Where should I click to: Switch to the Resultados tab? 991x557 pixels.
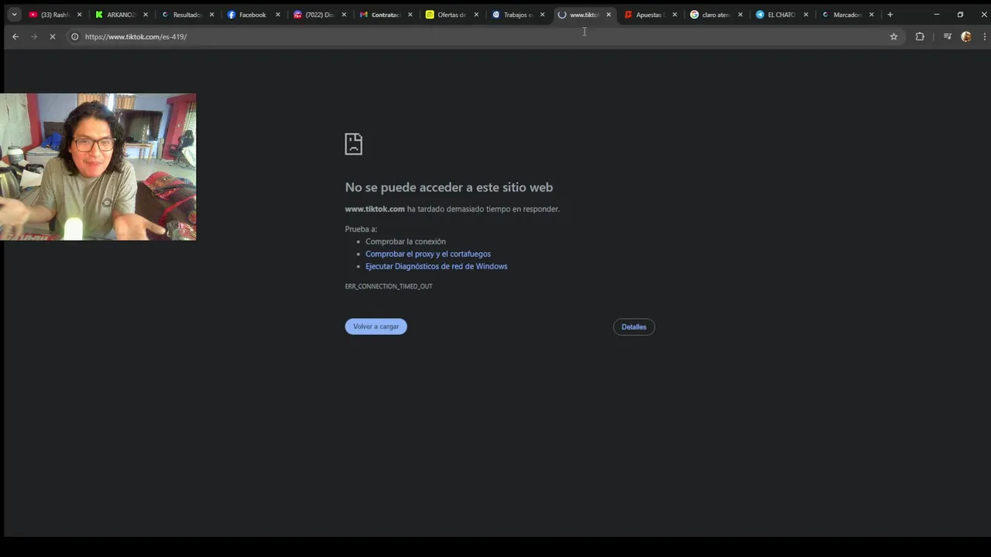186,15
